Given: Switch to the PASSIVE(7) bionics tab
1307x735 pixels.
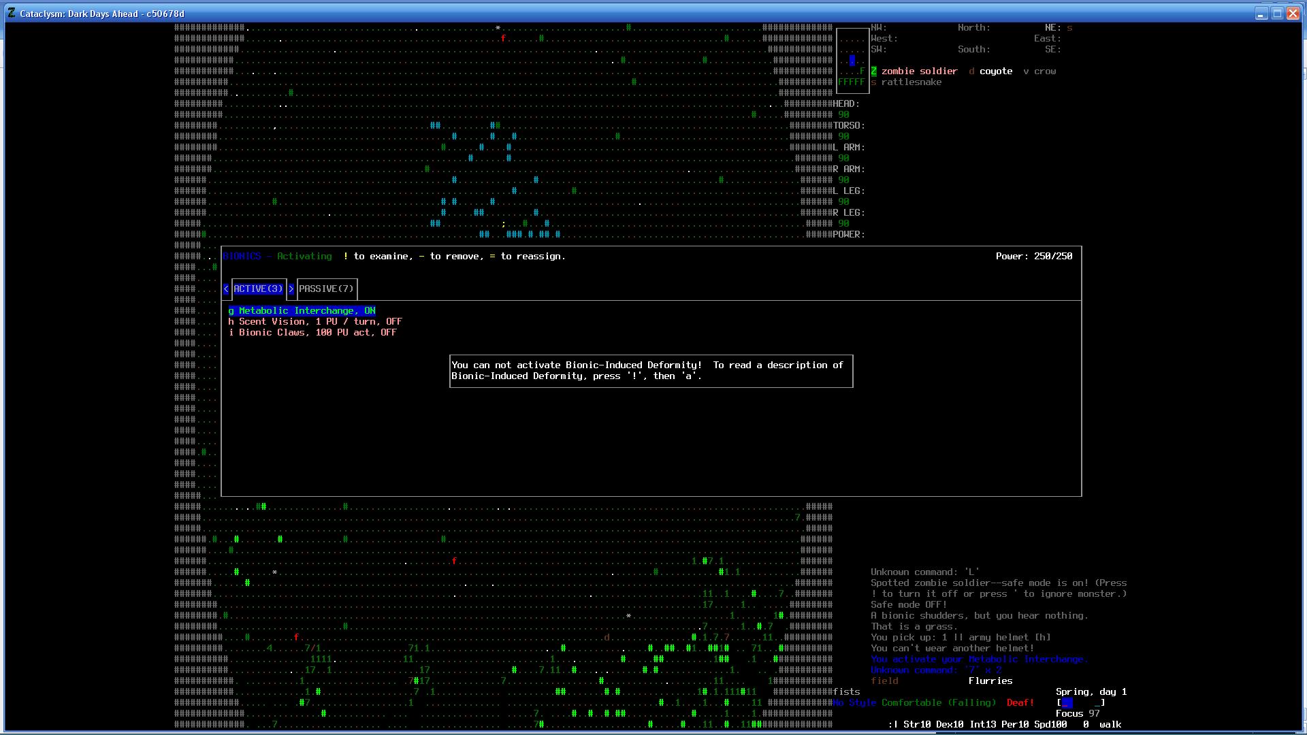Looking at the screenshot, I should [x=326, y=289].
